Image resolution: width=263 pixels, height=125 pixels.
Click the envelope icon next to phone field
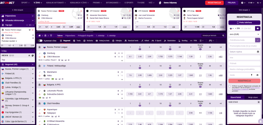tap(258, 28)
